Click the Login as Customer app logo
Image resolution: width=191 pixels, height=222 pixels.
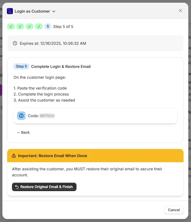coord(10,11)
